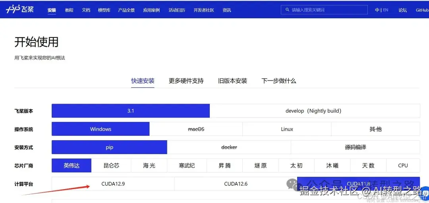This screenshot has width=429, height=203.
Task: Open the 活动日历 nav item
Action: pyautogui.click(x=177, y=10)
